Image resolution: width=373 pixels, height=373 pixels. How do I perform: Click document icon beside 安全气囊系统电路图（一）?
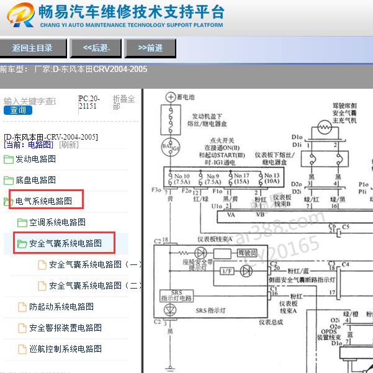tap(42, 265)
